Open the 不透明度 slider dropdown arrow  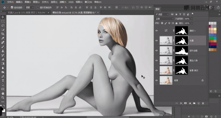192,19
